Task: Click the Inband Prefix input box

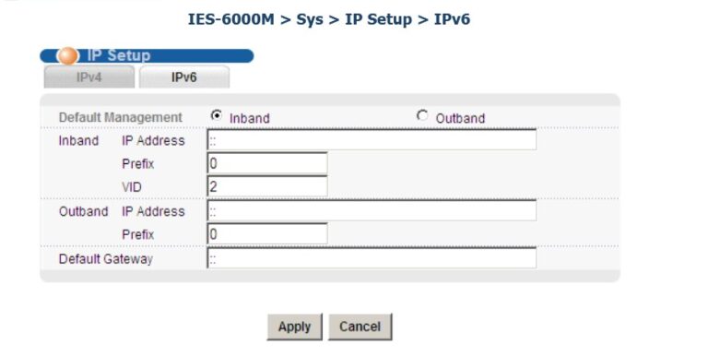Action: (x=267, y=163)
